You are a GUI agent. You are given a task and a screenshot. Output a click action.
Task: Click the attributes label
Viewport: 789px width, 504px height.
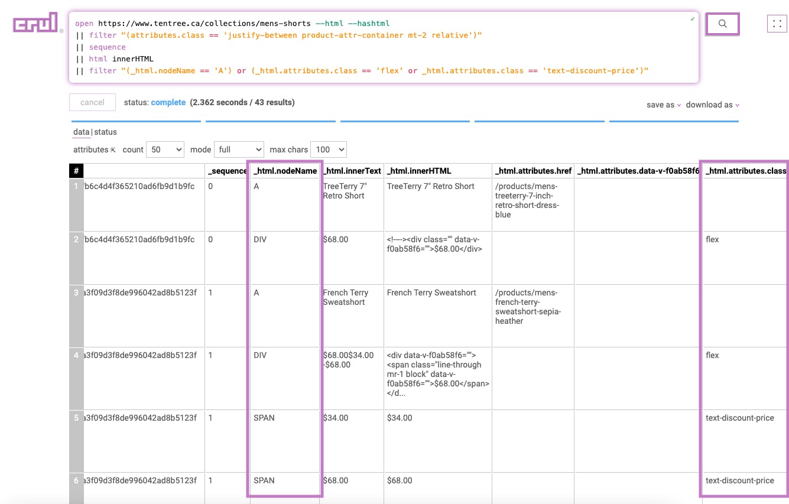tap(90, 149)
